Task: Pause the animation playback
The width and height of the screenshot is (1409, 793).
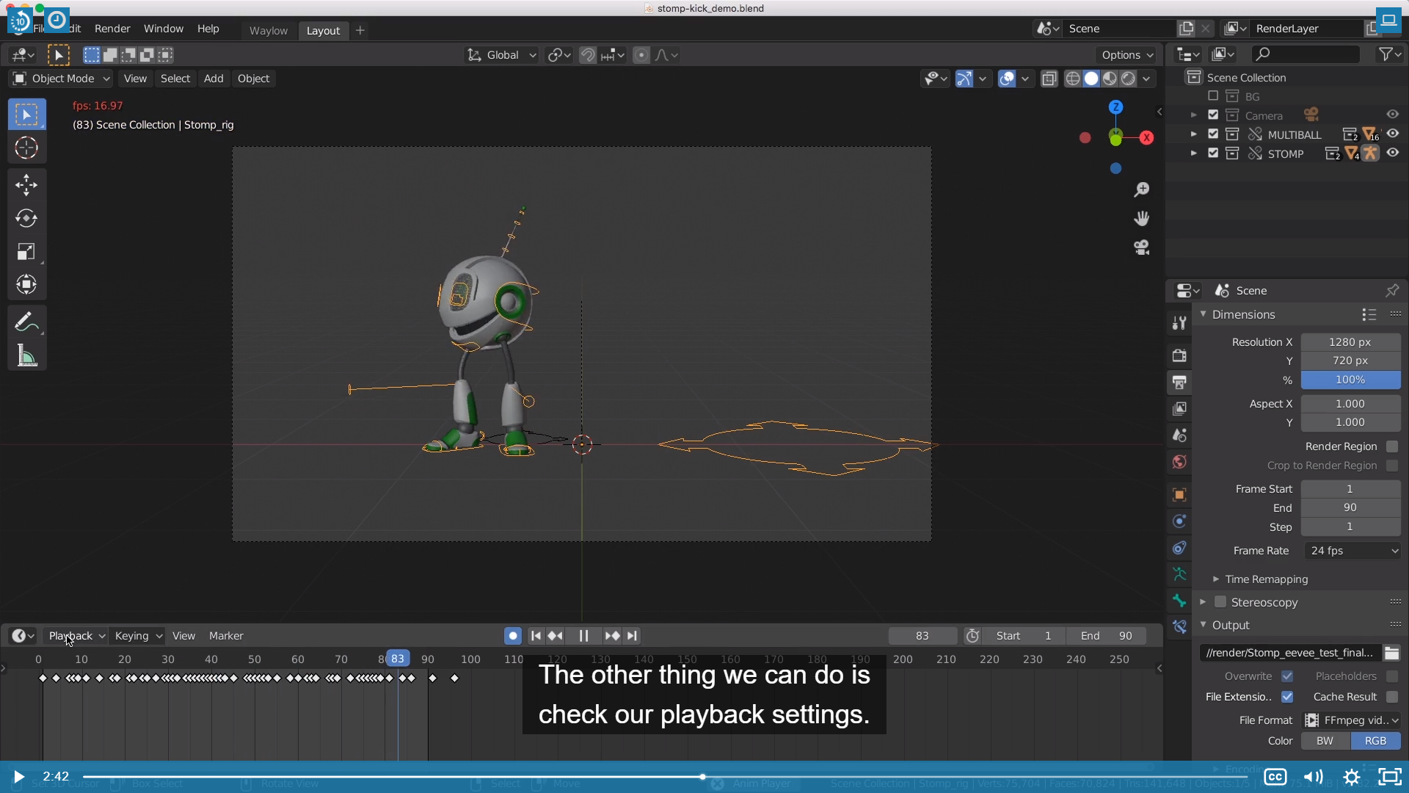Action: pos(583,636)
